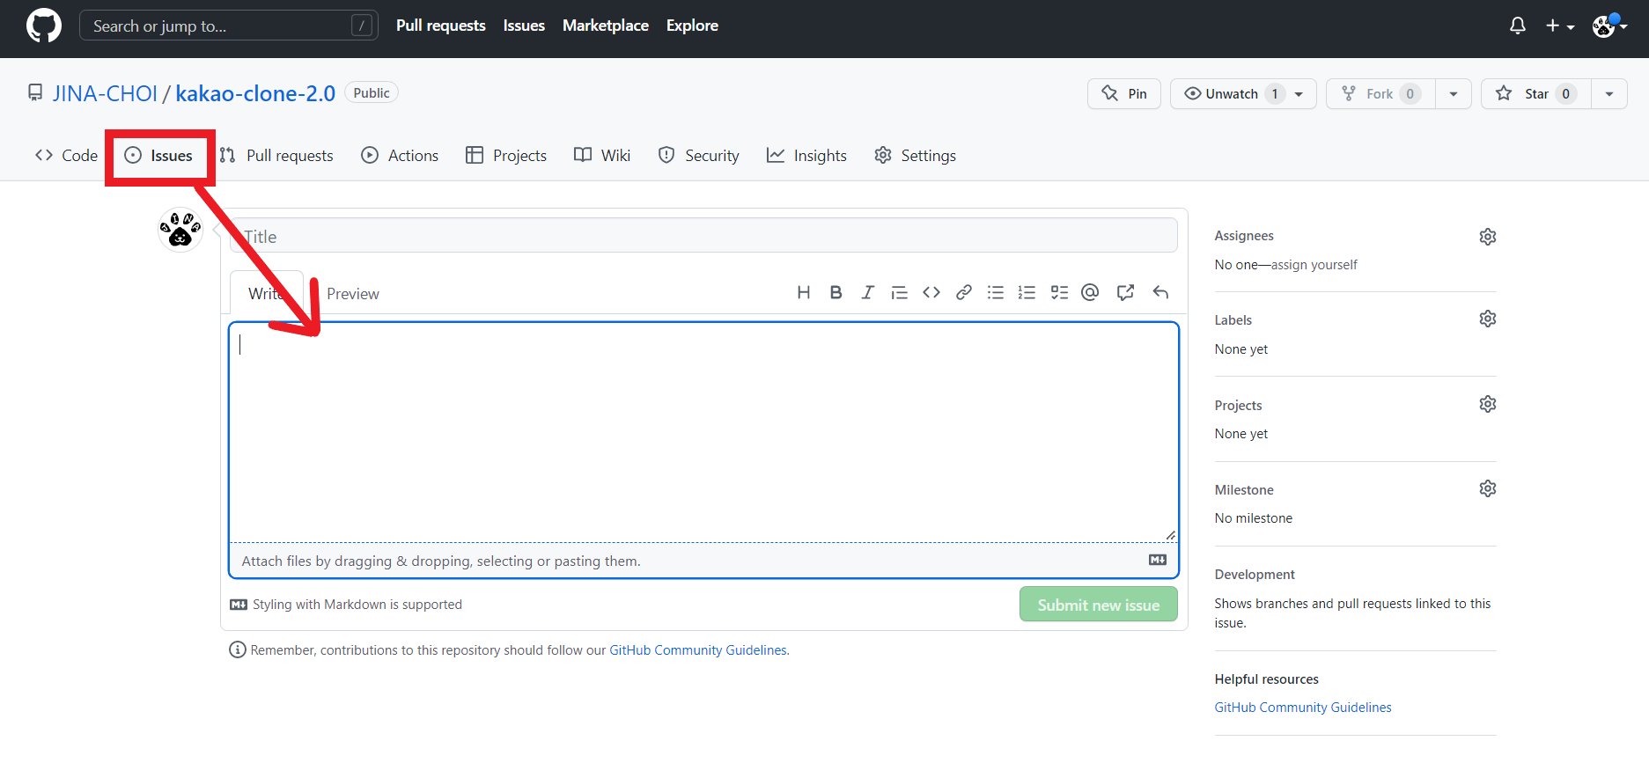The image size is (1649, 763).
Task: Add a link in the editor
Action: click(x=964, y=292)
